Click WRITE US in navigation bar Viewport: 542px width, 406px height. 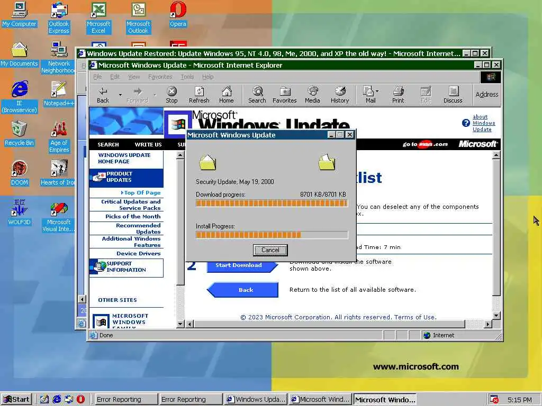pos(148,145)
